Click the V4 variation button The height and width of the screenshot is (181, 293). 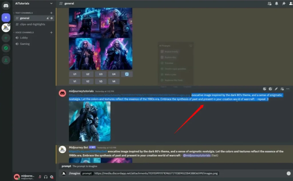114,81
